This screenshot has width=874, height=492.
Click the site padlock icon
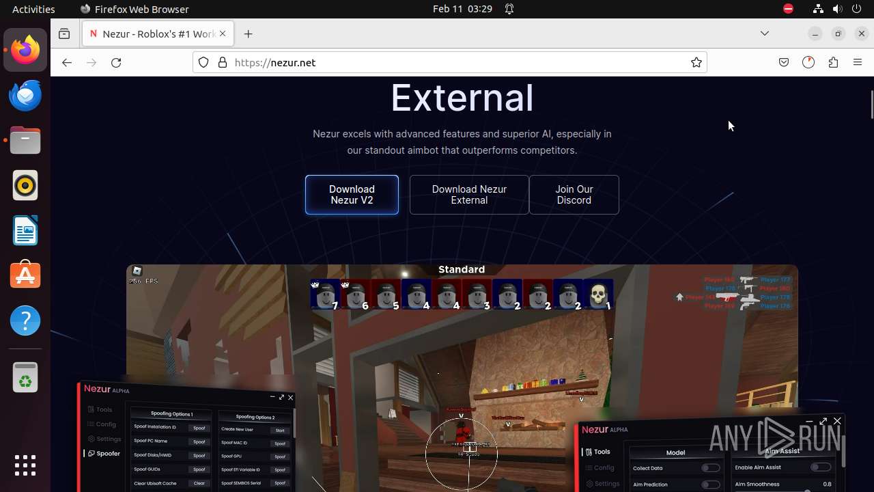click(x=222, y=62)
